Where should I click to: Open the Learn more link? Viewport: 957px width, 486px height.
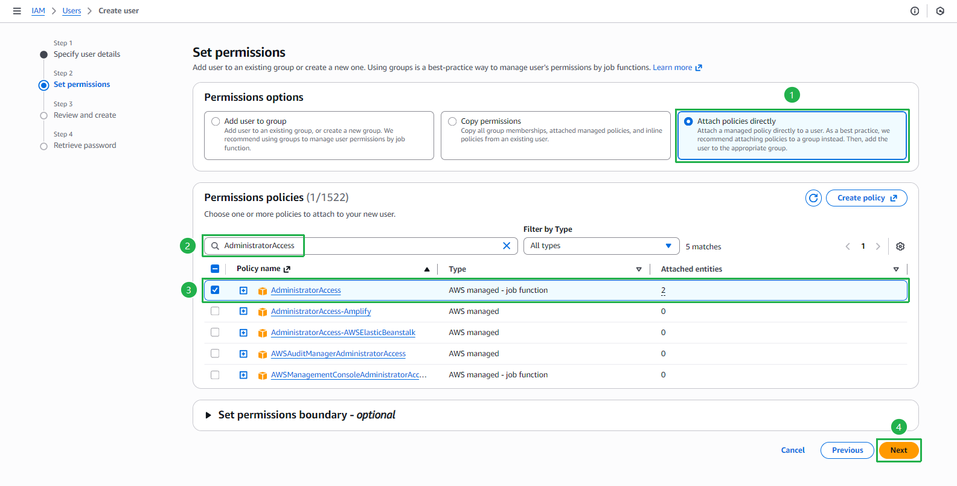(672, 68)
